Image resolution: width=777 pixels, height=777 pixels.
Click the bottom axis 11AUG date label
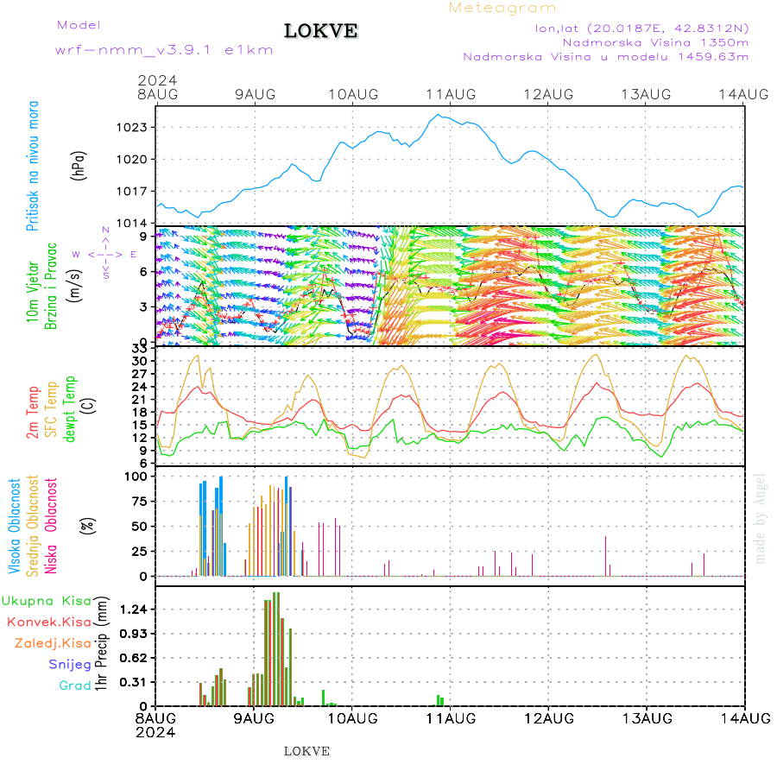click(x=451, y=718)
